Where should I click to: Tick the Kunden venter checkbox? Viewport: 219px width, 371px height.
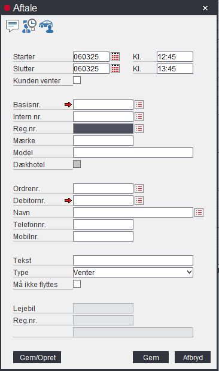tap(77, 80)
